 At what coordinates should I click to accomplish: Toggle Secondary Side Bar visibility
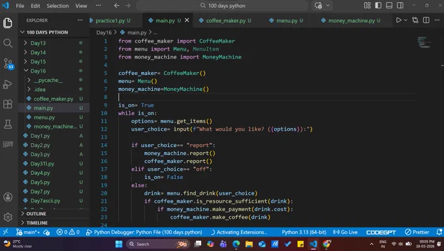pos(400,5)
